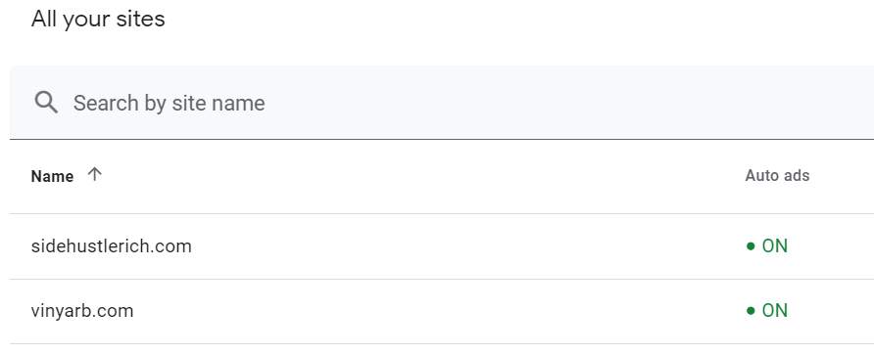Select the Auto ads column header
The image size is (874, 355).
tap(777, 176)
